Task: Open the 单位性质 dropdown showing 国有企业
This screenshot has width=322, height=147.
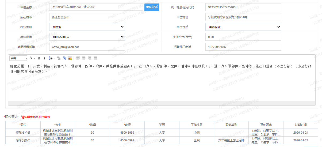Action: 243,27
